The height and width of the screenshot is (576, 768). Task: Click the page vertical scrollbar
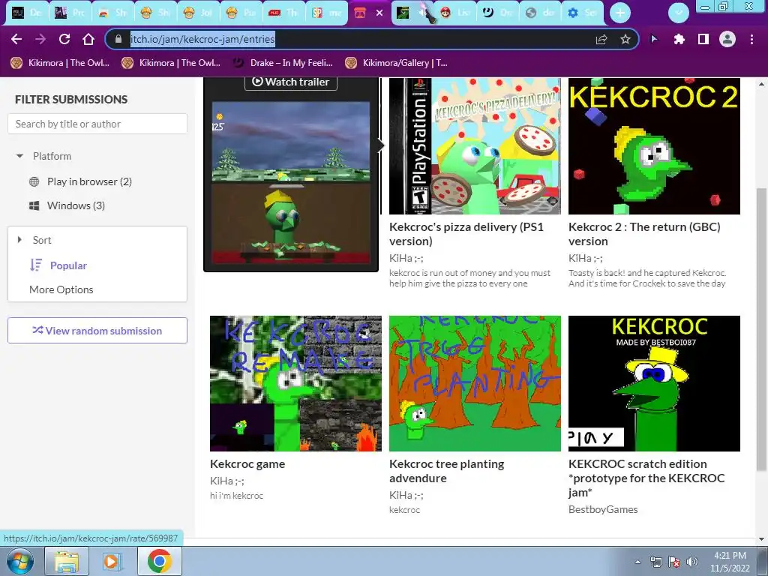click(x=761, y=329)
